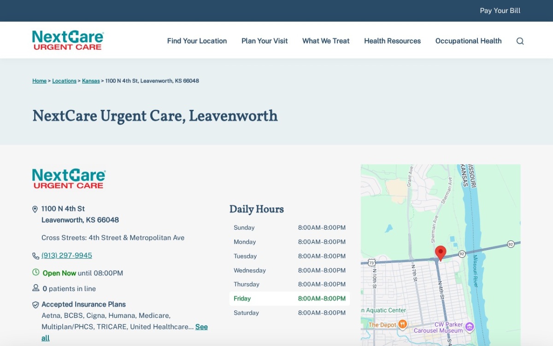Open the Occupational Health menu

[468, 41]
